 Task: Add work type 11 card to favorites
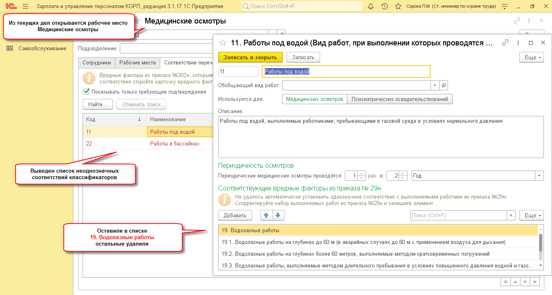222,43
